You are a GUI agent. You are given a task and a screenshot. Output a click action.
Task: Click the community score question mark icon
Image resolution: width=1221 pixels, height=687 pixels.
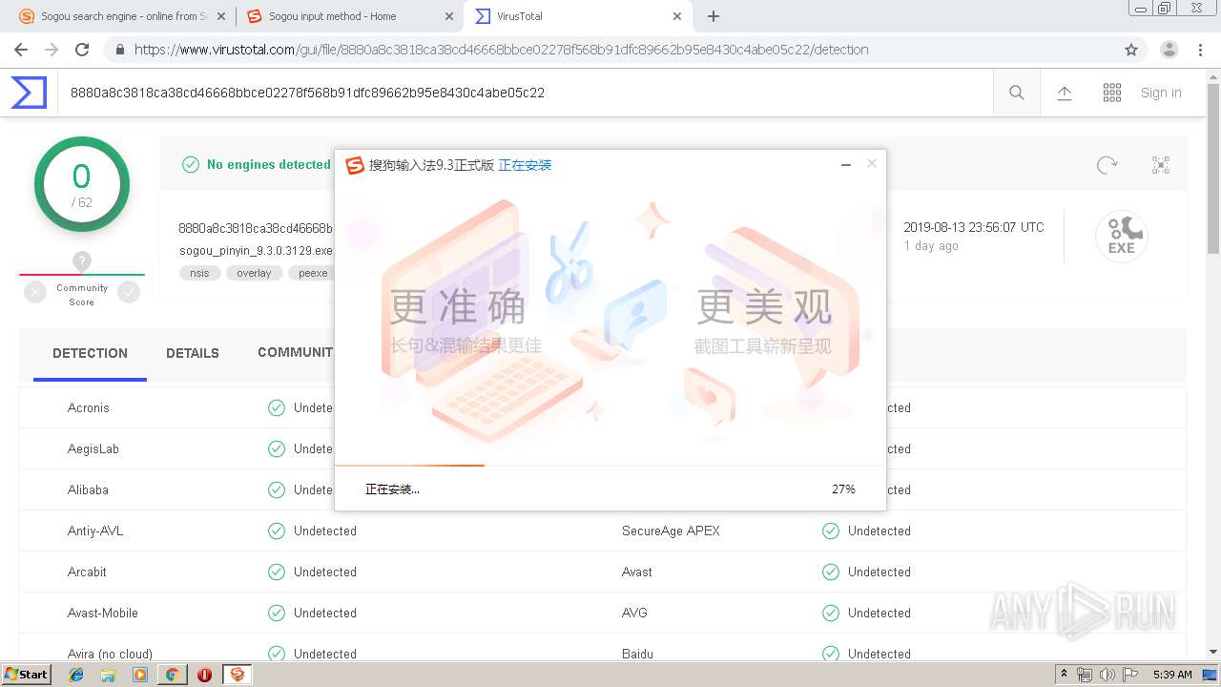pyautogui.click(x=82, y=260)
